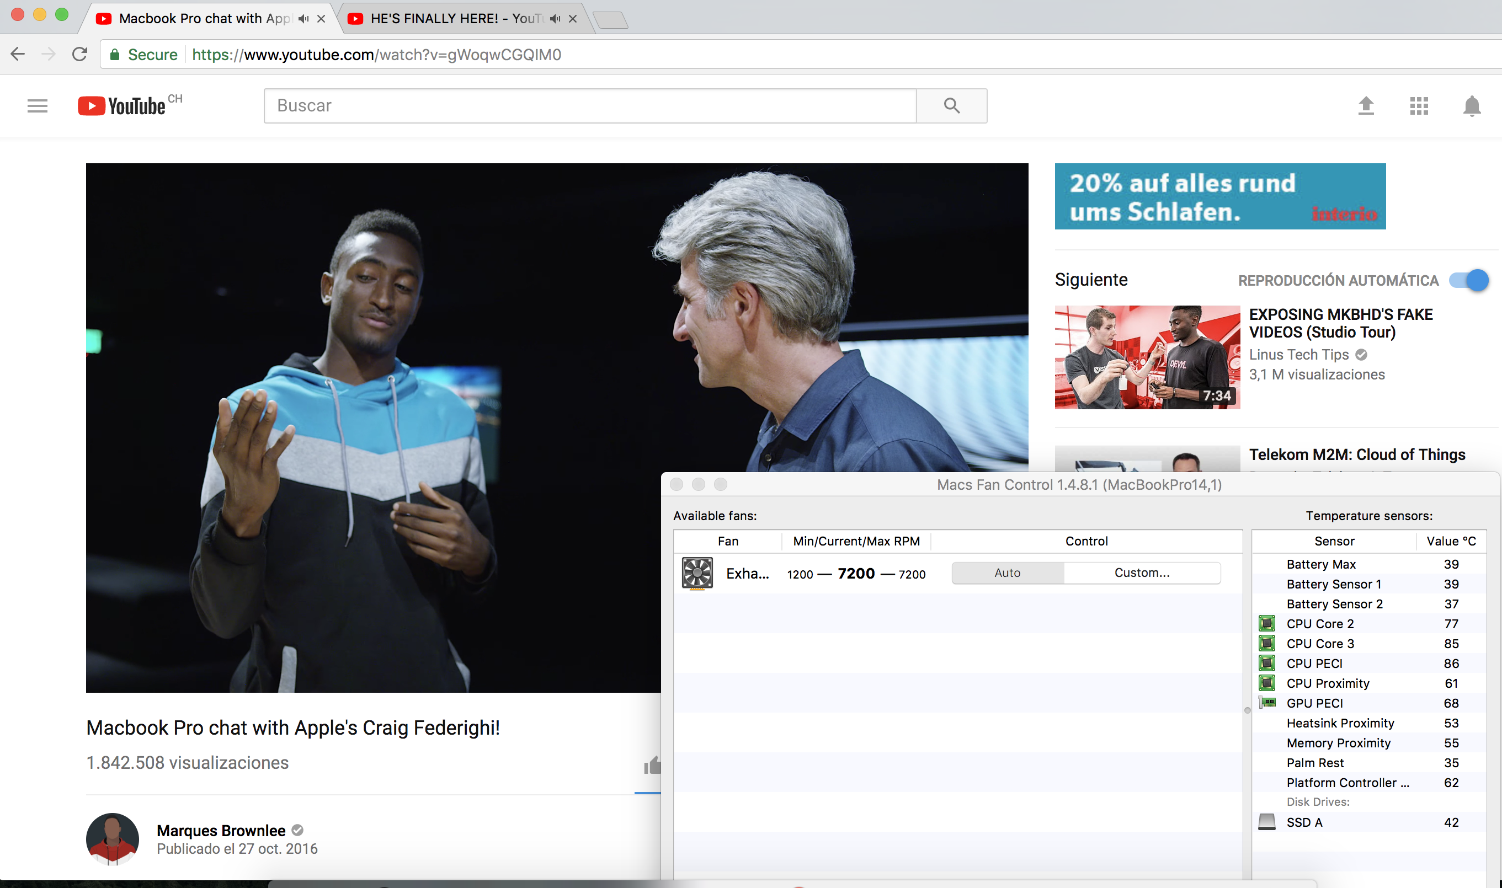Mute the Macbook Pro chat tab audio
Viewport: 1502px width, 888px height.
pos(303,19)
